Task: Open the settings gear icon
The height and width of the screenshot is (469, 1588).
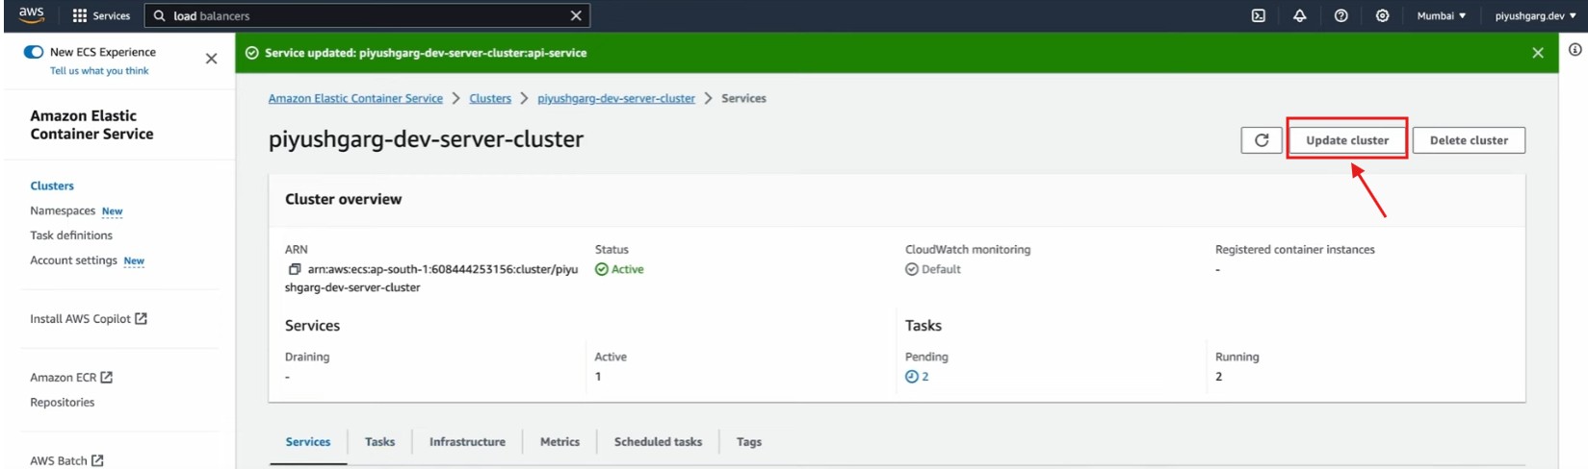Action: tap(1382, 15)
